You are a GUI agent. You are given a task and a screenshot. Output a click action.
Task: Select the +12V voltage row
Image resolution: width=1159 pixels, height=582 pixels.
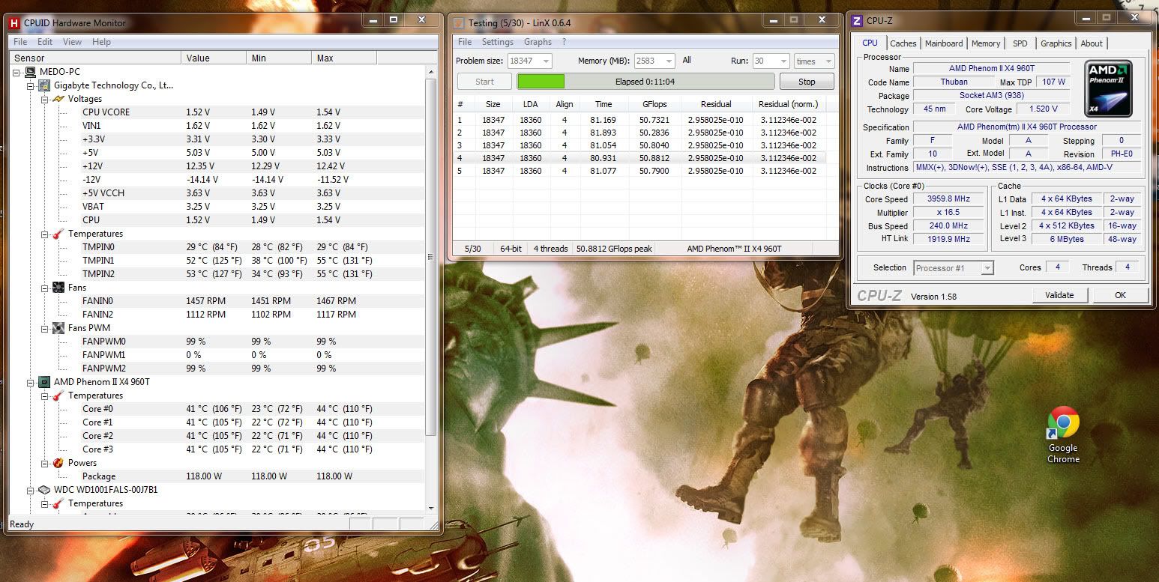click(x=253, y=166)
